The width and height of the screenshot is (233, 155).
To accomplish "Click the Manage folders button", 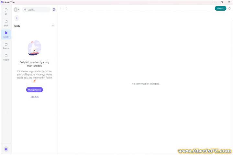I will click(x=35, y=90).
